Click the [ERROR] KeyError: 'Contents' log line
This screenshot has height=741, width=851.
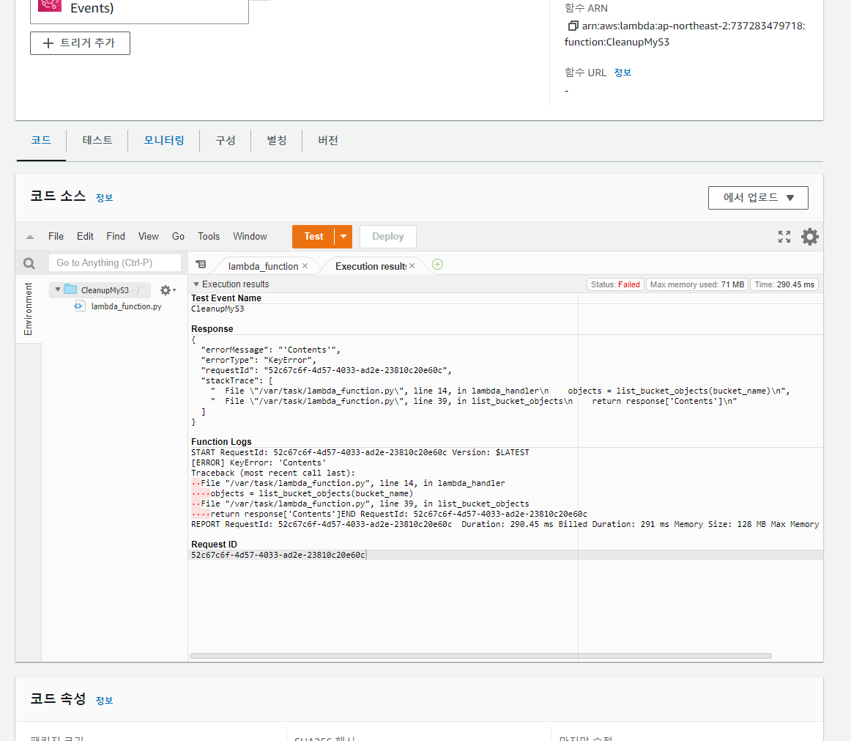coord(259,463)
